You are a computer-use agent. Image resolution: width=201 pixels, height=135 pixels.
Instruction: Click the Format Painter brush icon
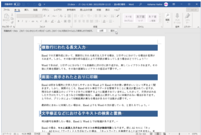point(12,22)
